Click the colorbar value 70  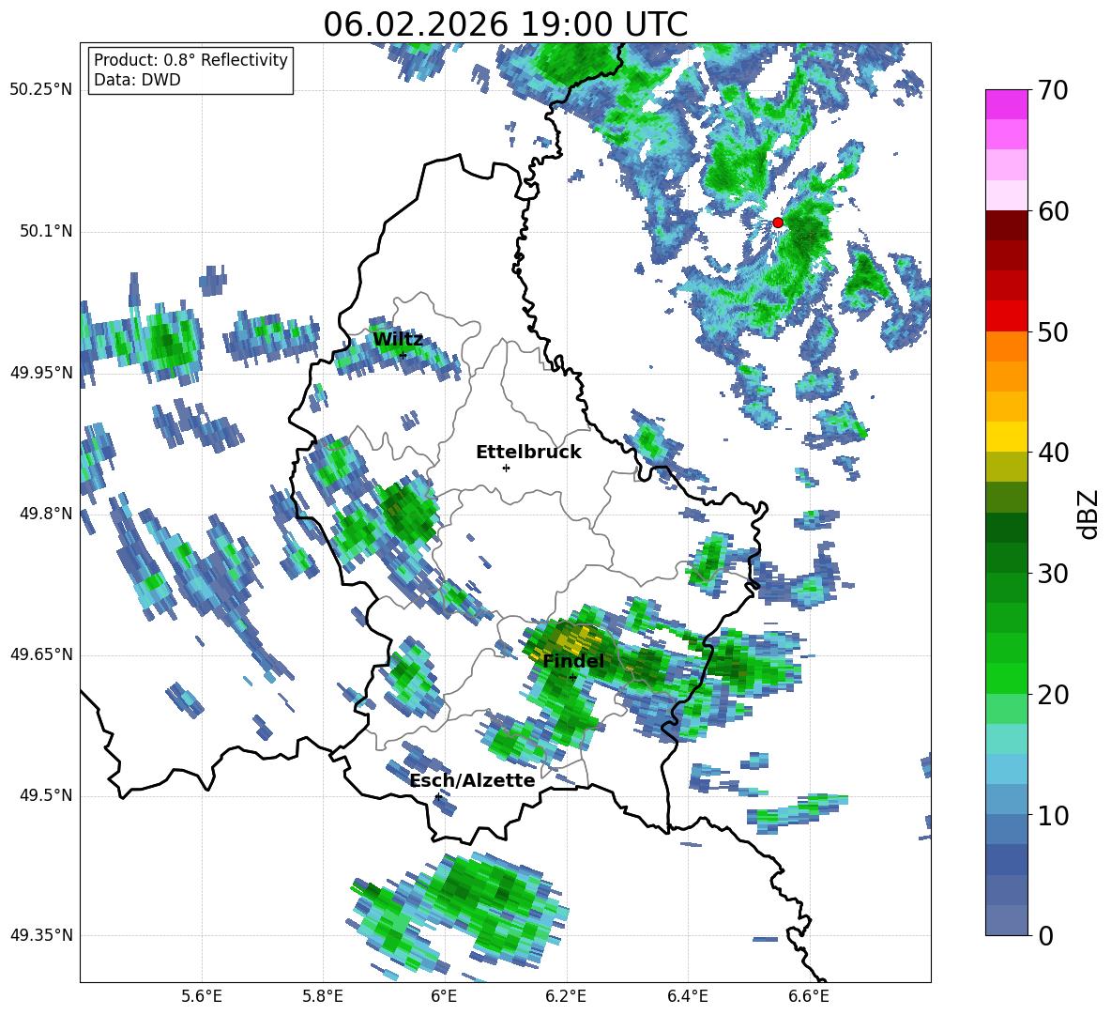(1052, 90)
